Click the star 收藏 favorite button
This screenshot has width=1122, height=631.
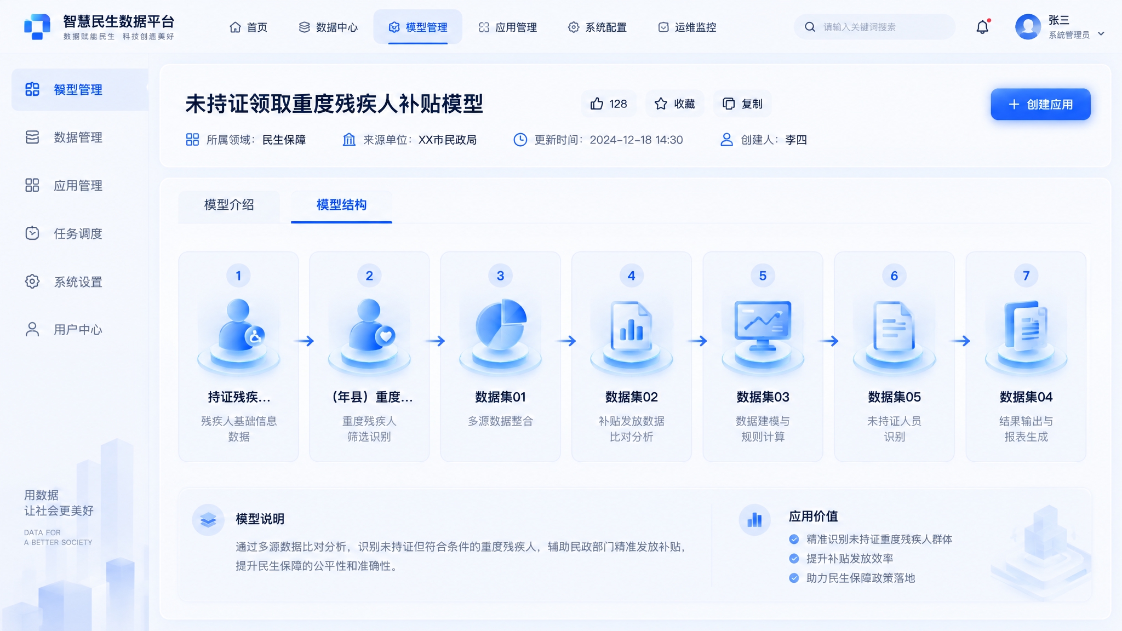coord(675,104)
